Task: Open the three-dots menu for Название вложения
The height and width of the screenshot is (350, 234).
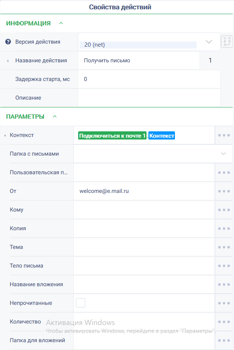Action: point(224,285)
